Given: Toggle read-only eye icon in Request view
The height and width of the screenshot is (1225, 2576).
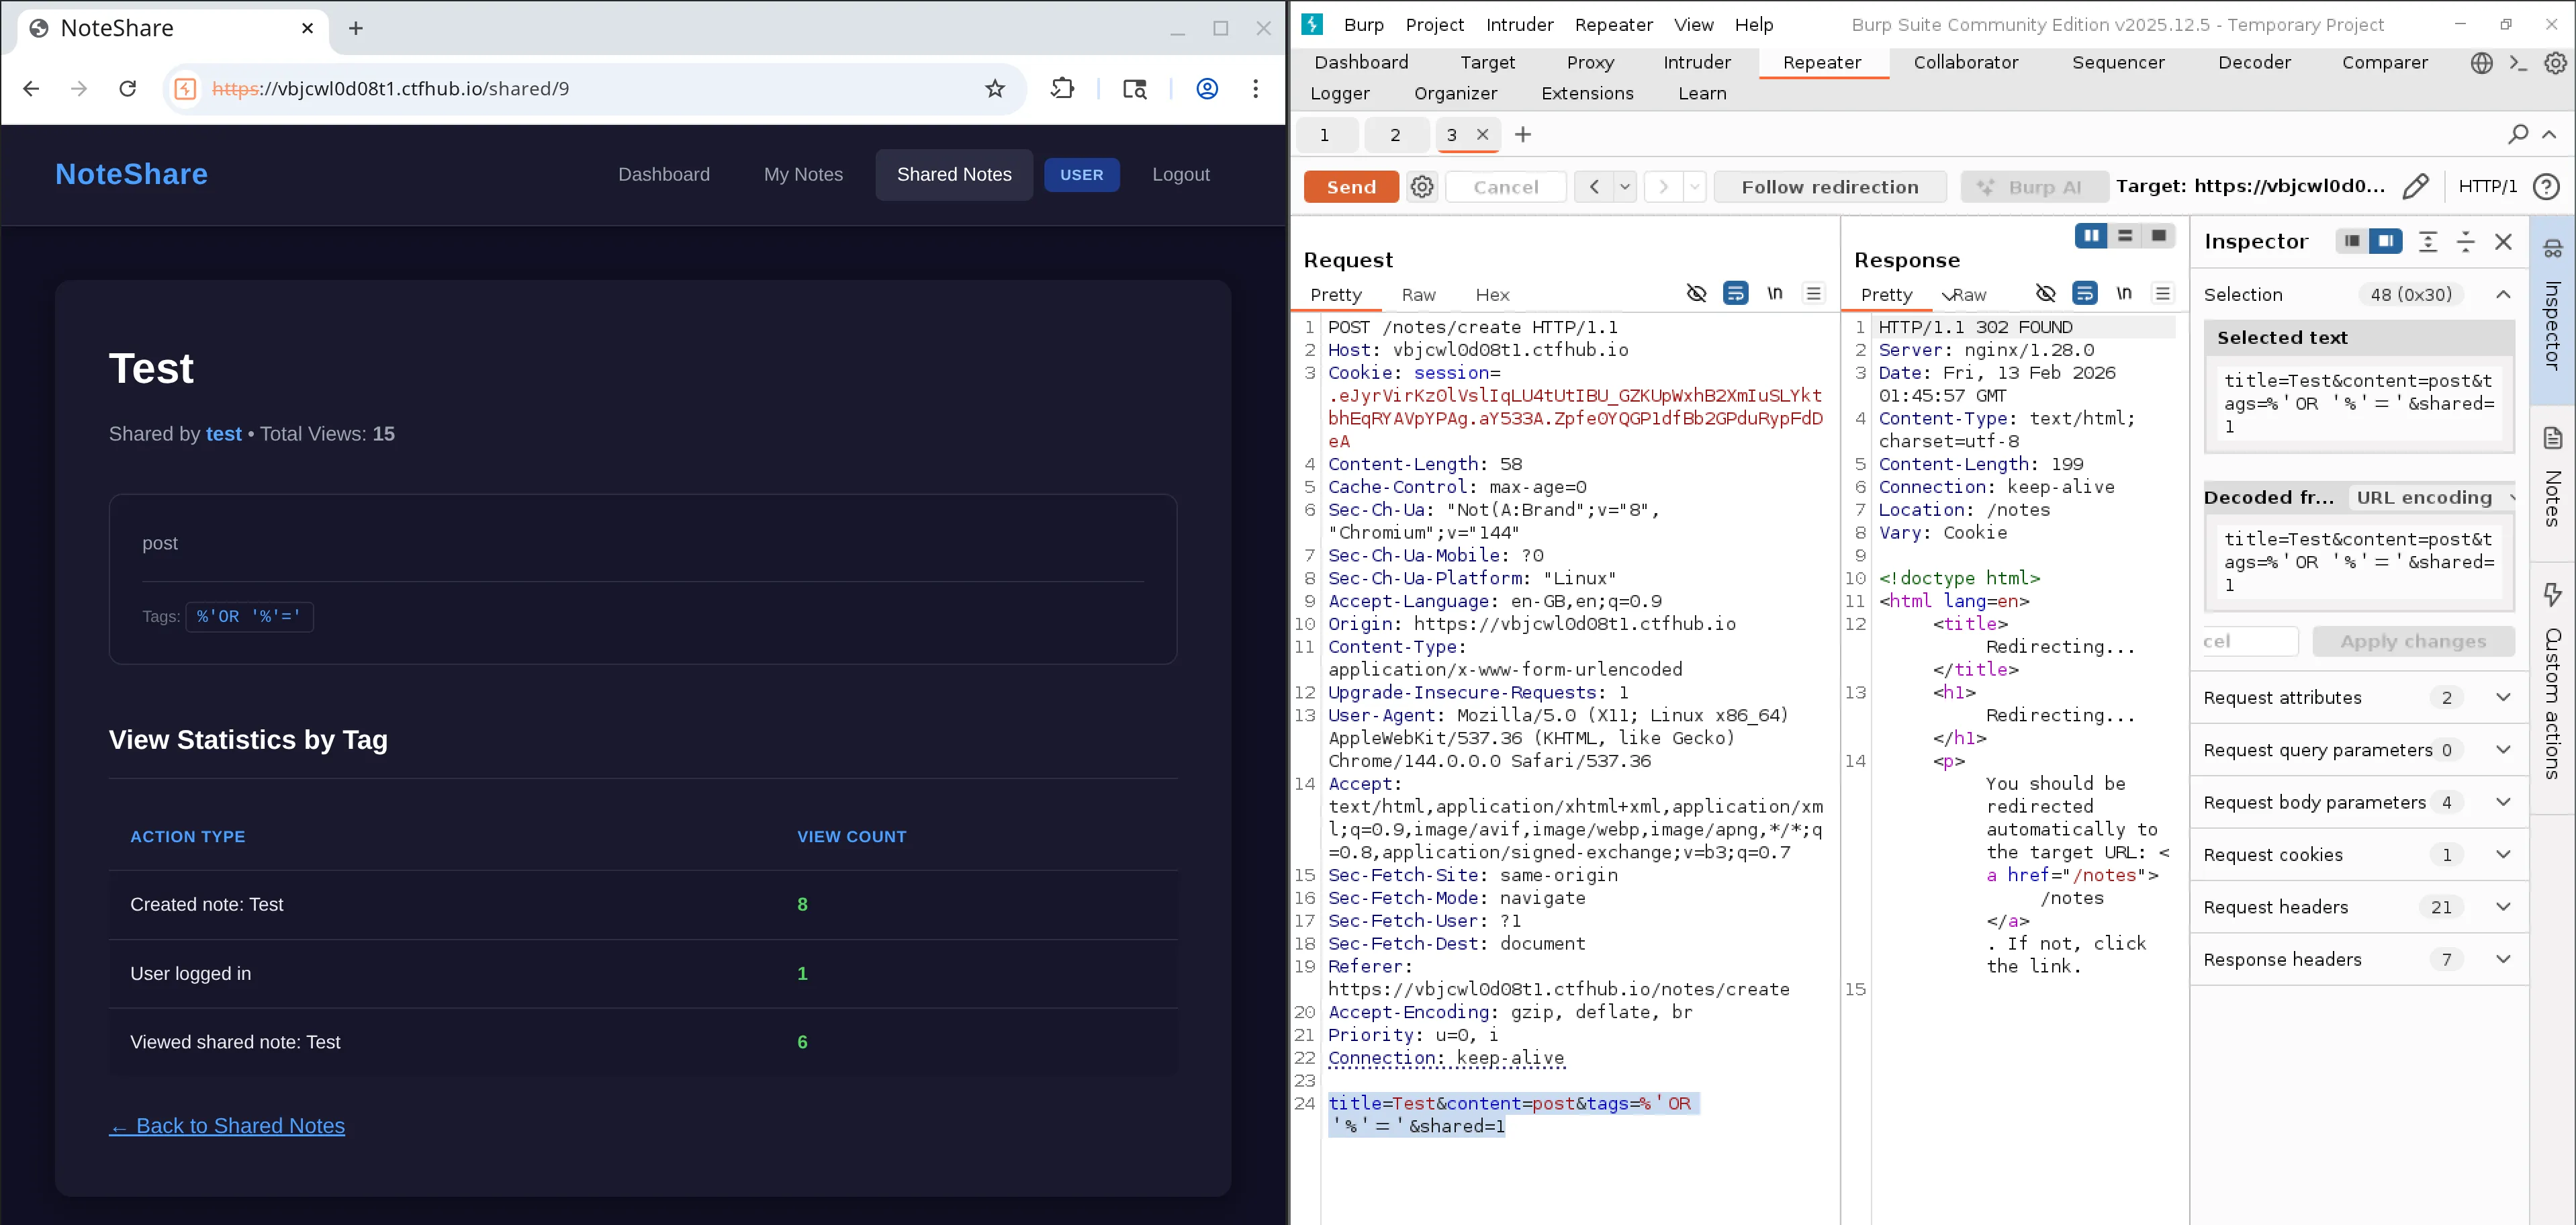Looking at the screenshot, I should tap(1697, 293).
